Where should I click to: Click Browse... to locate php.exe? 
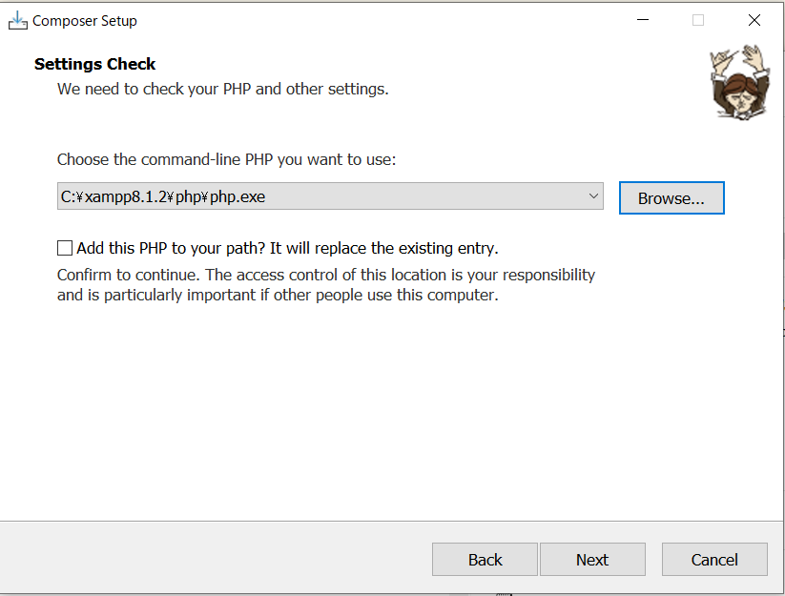click(671, 198)
